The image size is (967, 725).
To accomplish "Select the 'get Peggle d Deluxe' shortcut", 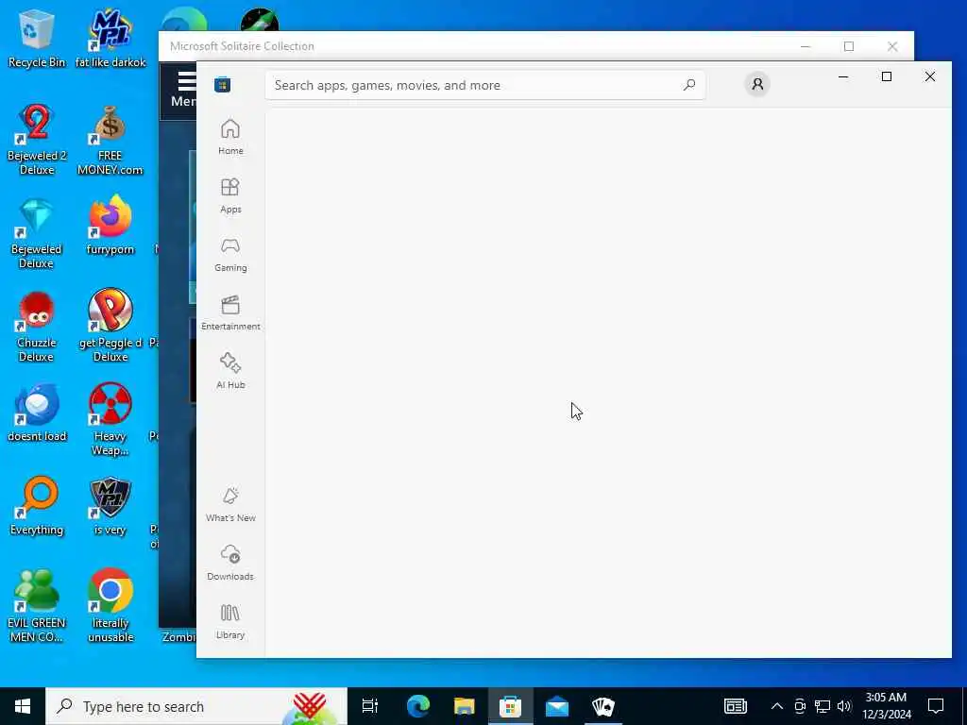I will click(x=110, y=327).
